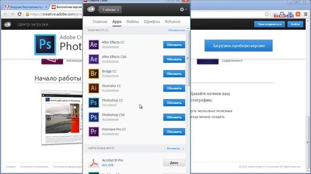Click the Premiere Pro CC app icon
Image resolution: width=311 pixels, height=174 pixels.
[94, 132]
